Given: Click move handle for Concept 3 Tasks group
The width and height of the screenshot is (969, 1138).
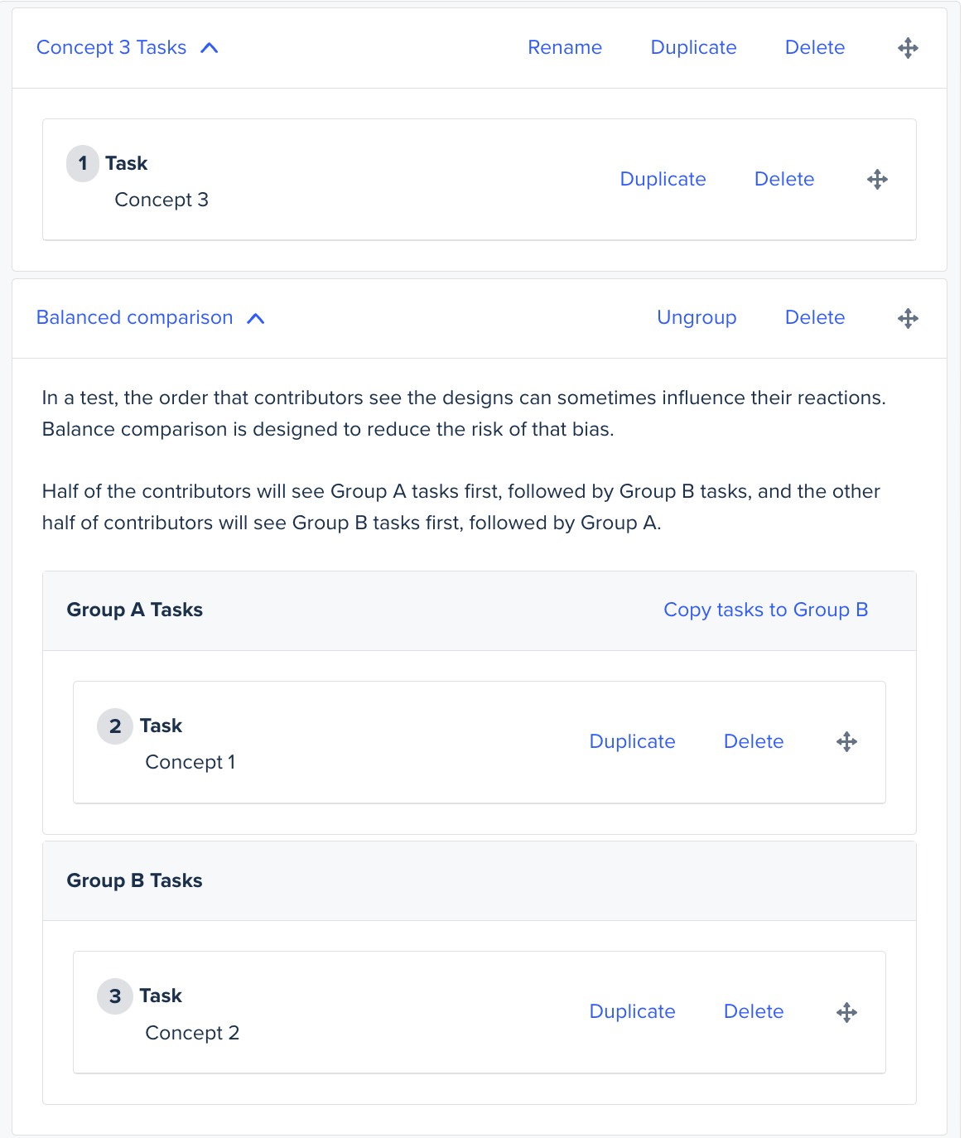Looking at the screenshot, I should coord(908,48).
